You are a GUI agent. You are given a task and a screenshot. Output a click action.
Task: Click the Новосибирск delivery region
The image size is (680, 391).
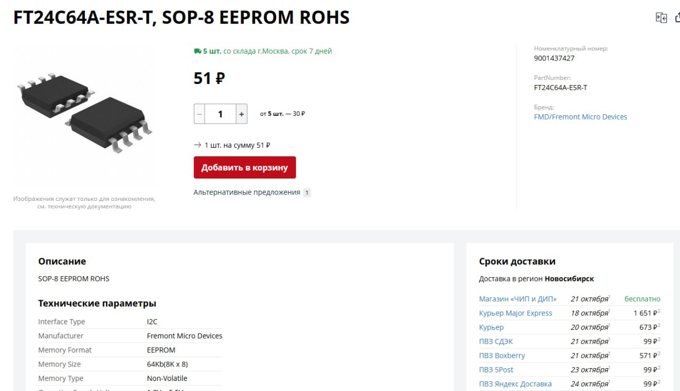pos(569,279)
